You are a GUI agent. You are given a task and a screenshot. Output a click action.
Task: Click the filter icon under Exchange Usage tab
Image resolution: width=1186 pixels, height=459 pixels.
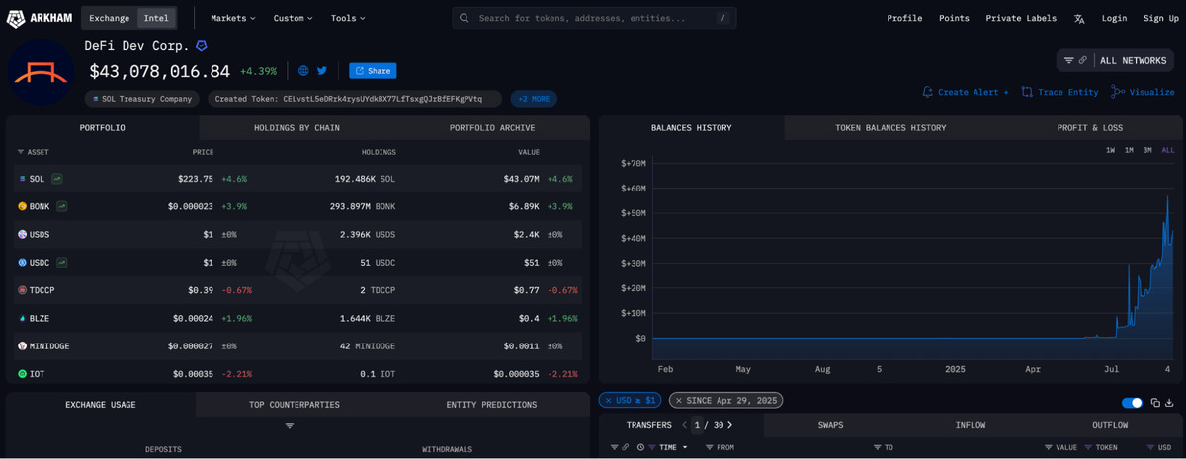click(x=290, y=426)
